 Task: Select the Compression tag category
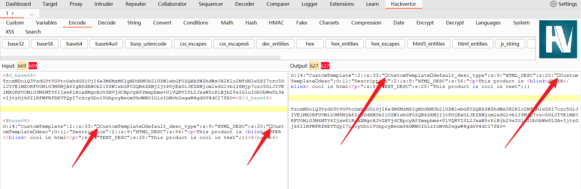(366, 23)
